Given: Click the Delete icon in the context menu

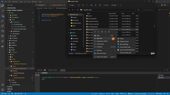Looking at the screenshot, I should [109, 32].
